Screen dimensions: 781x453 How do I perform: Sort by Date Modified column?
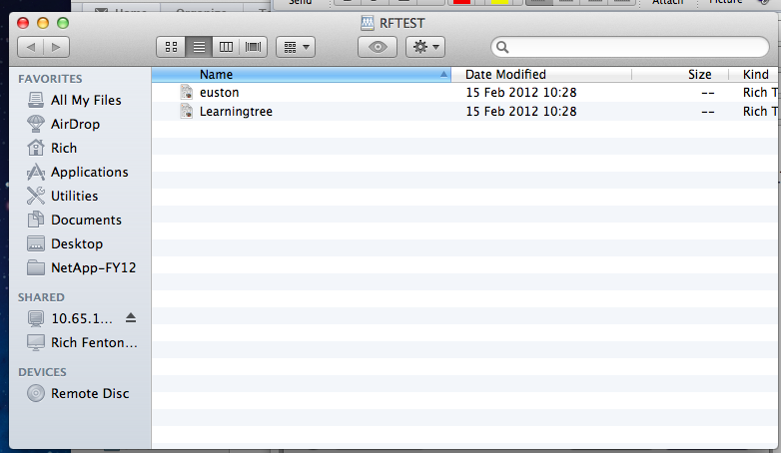[x=541, y=75]
